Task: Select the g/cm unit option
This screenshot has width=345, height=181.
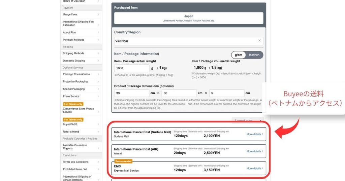Action: coord(239,55)
